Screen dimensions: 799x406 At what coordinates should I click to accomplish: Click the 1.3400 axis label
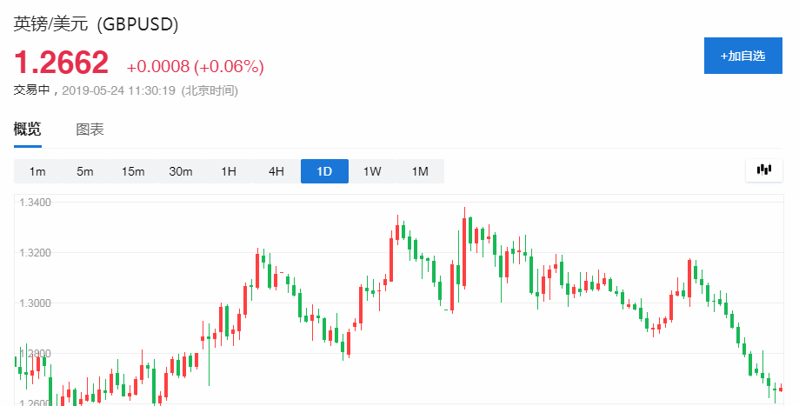point(36,203)
